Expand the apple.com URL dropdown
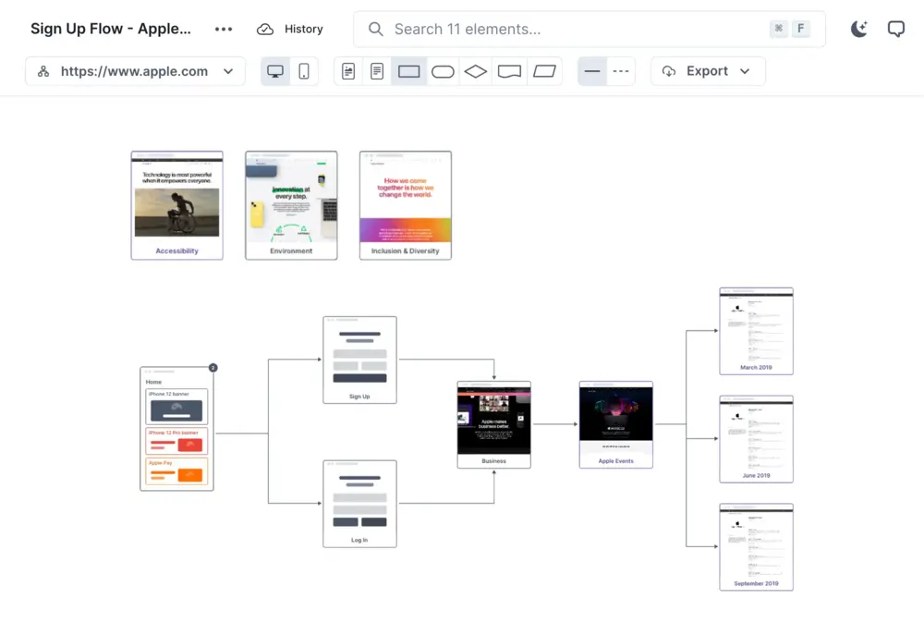Viewport: 924px width, 623px height. click(x=228, y=70)
